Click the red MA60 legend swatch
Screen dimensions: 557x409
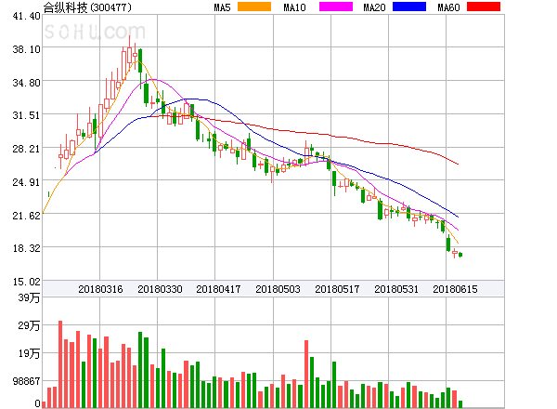483,7
